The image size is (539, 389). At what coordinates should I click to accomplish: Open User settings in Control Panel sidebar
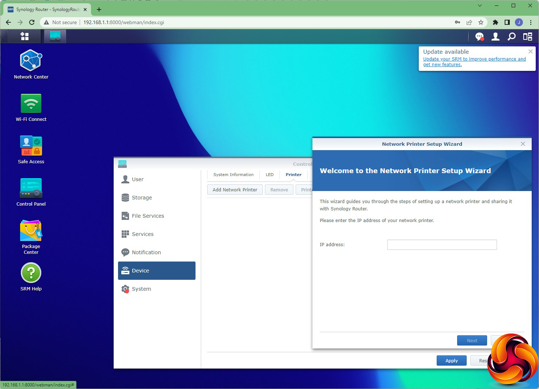point(157,179)
